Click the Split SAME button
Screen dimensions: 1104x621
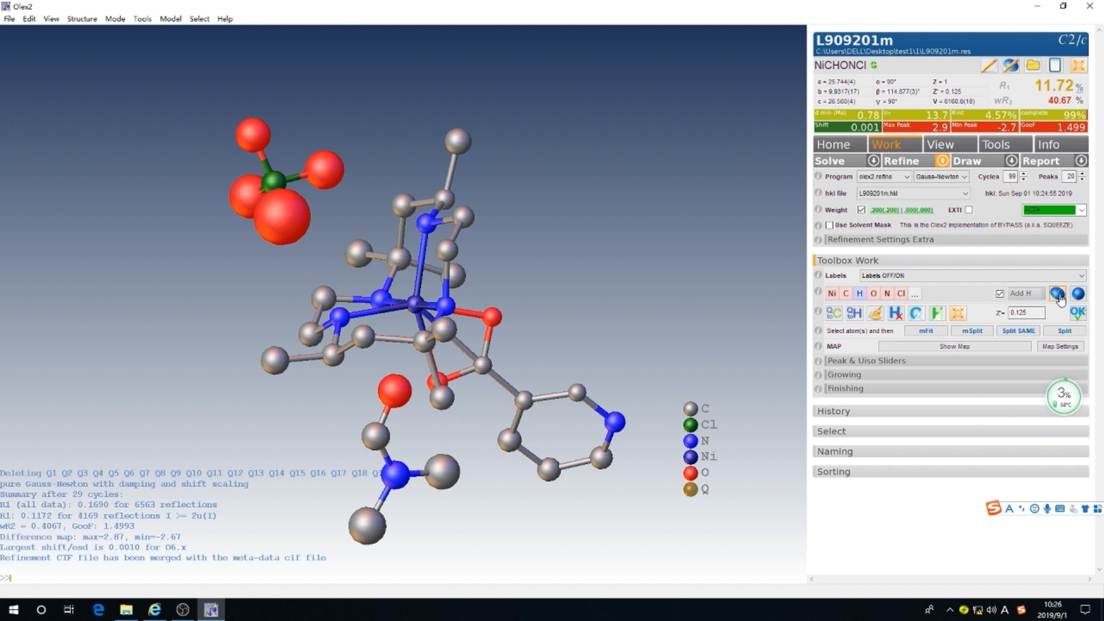[1018, 331]
